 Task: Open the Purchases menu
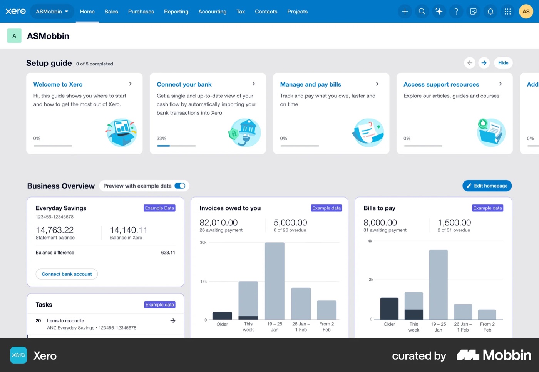pyautogui.click(x=141, y=12)
